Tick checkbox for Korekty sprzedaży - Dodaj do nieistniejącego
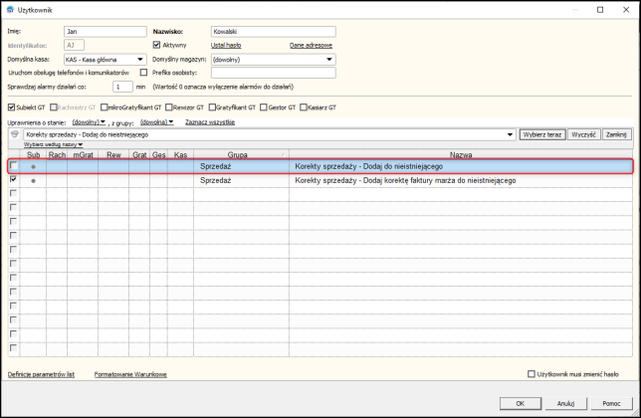 (x=14, y=165)
